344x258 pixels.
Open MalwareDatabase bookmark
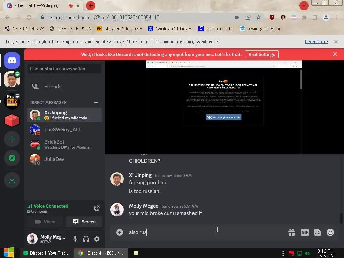click(x=120, y=29)
